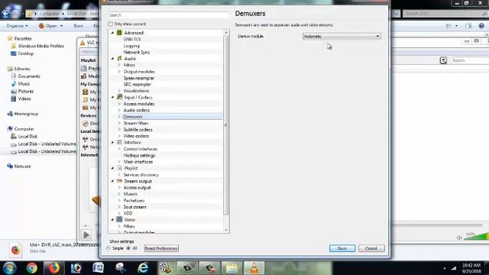The height and width of the screenshot is (275, 489).
Task: Select the Simple show settings radio button
Action: coord(108,248)
